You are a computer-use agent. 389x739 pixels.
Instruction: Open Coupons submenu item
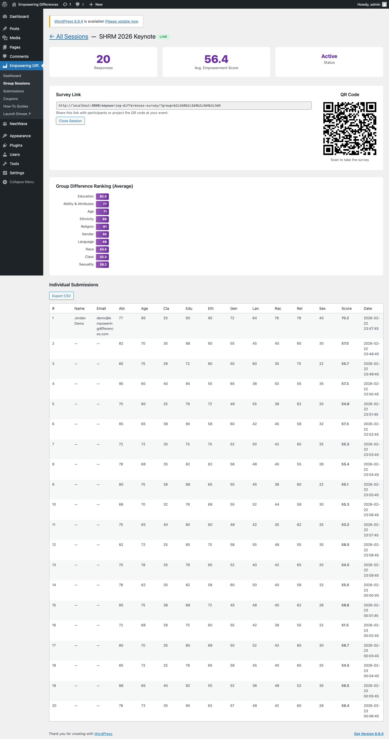click(x=10, y=99)
